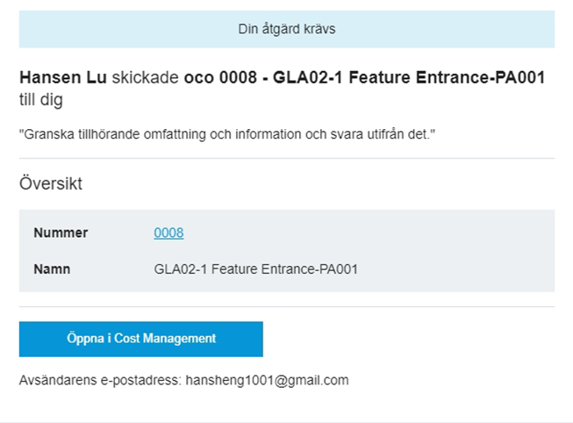Click the hansheng1001@gmail.com email address
The width and height of the screenshot is (573, 423).
point(267,380)
